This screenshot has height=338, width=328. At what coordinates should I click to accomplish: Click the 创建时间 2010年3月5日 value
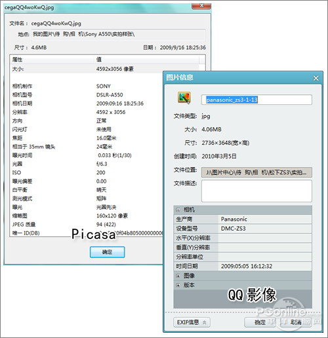(219, 157)
